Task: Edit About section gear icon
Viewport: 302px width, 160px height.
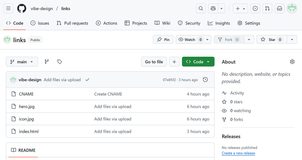Action: (292, 62)
